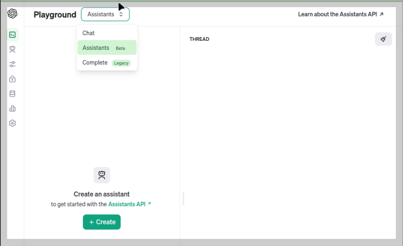The width and height of the screenshot is (403, 246).
Task: Collapse the Assistants mode dropdown
Action: click(x=105, y=14)
